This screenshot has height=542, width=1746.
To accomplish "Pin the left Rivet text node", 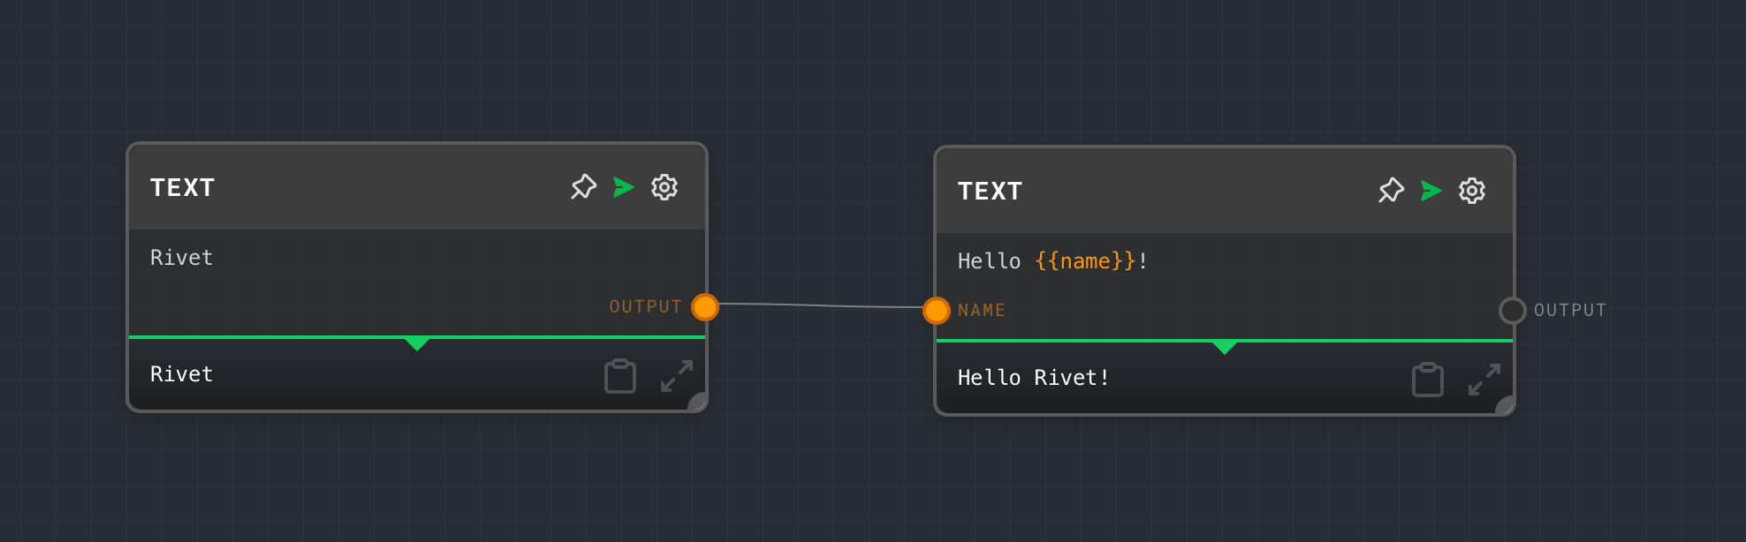I will point(583,187).
